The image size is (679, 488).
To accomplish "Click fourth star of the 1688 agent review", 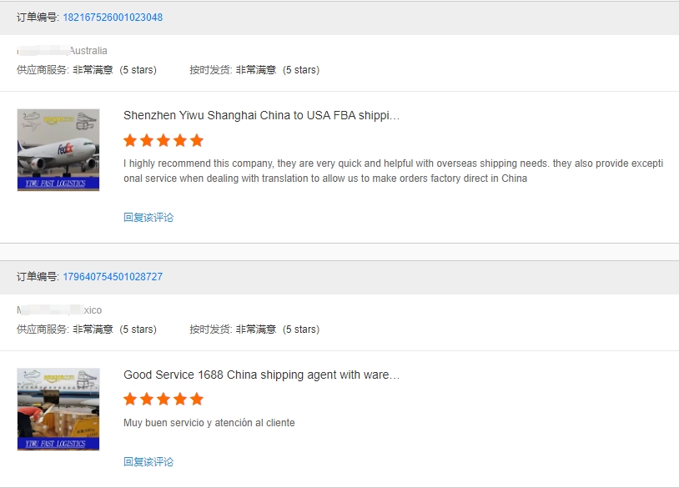I will (180, 399).
